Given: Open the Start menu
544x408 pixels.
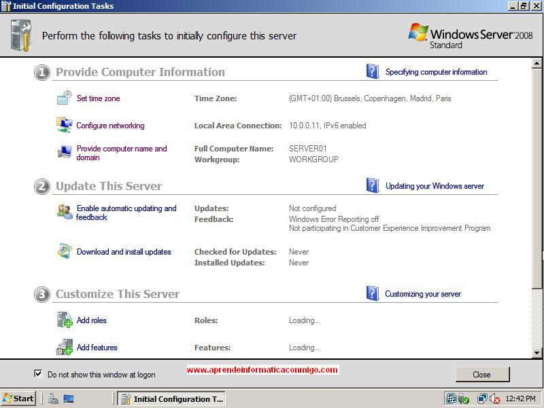Looking at the screenshot, I should click(18, 398).
